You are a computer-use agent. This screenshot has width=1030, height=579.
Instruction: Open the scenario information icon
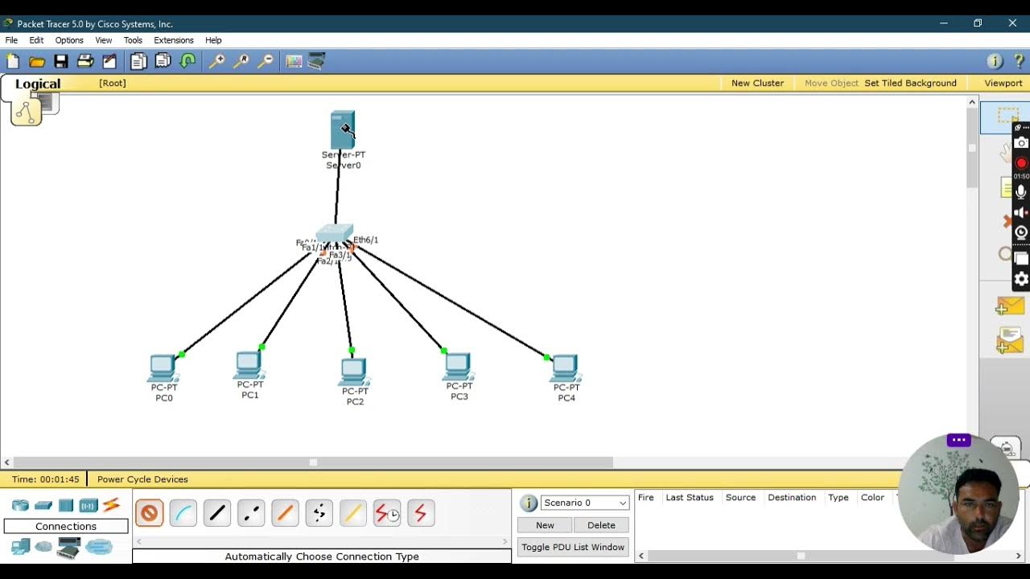click(x=529, y=503)
